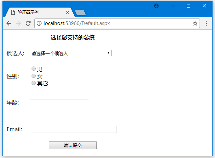Bookmark this page with star icon

click(195, 23)
